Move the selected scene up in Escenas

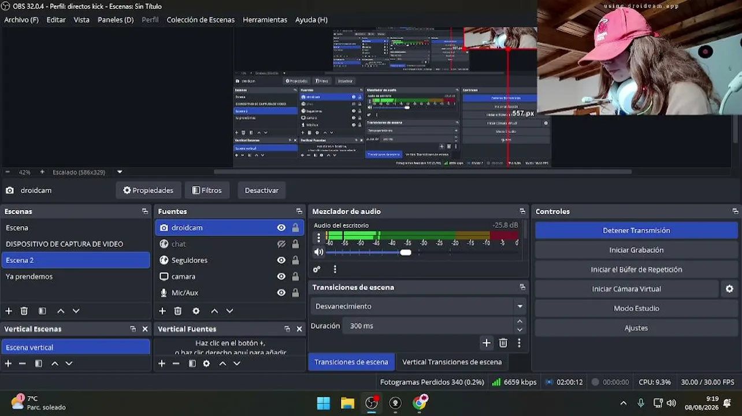[x=61, y=311]
